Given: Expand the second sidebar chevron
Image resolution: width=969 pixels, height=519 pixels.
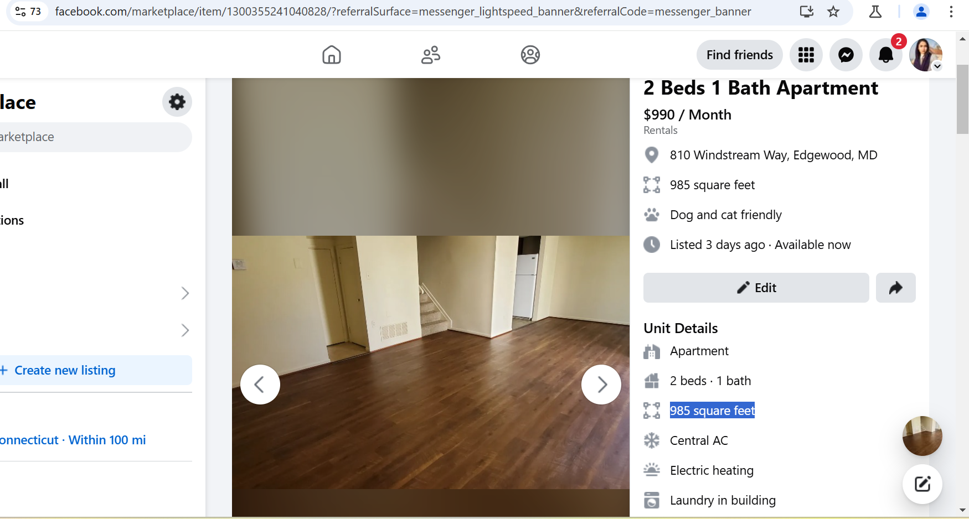Looking at the screenshot, I should 185,330.
